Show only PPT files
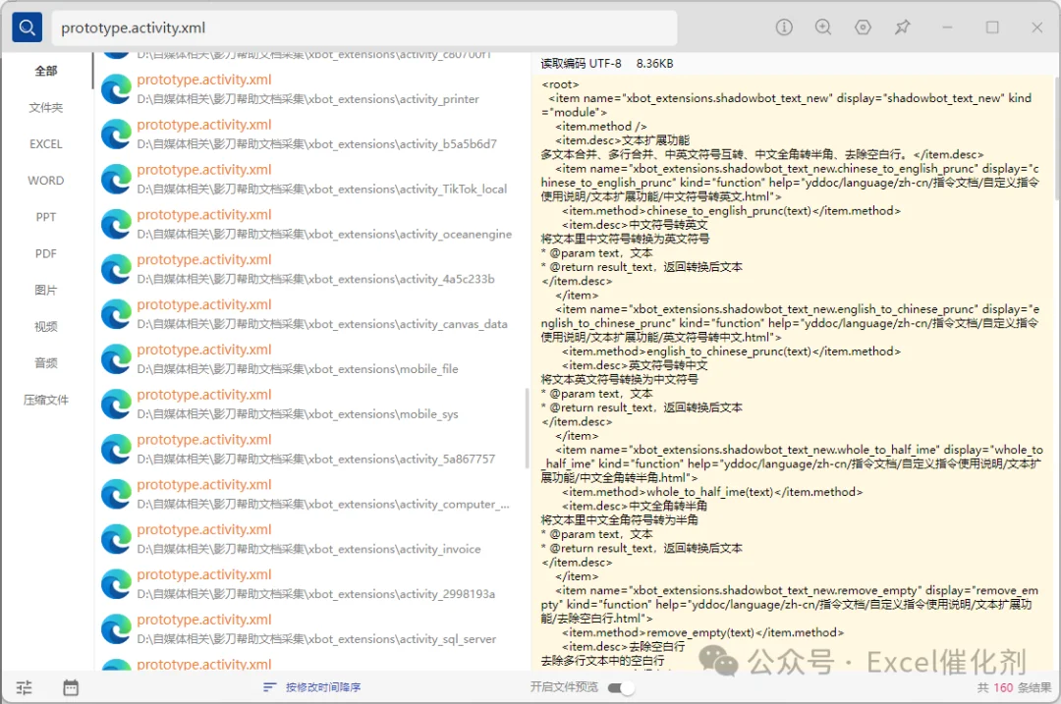 point(46,217)
